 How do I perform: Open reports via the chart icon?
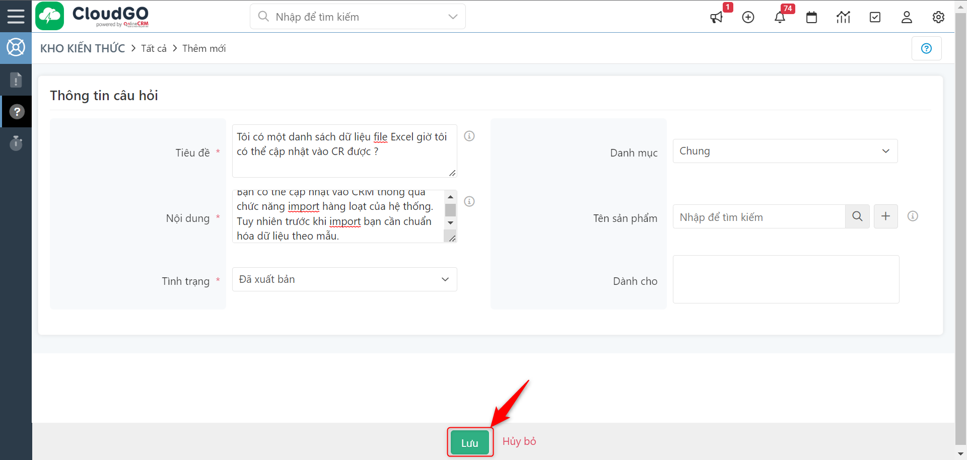(844, 17)
